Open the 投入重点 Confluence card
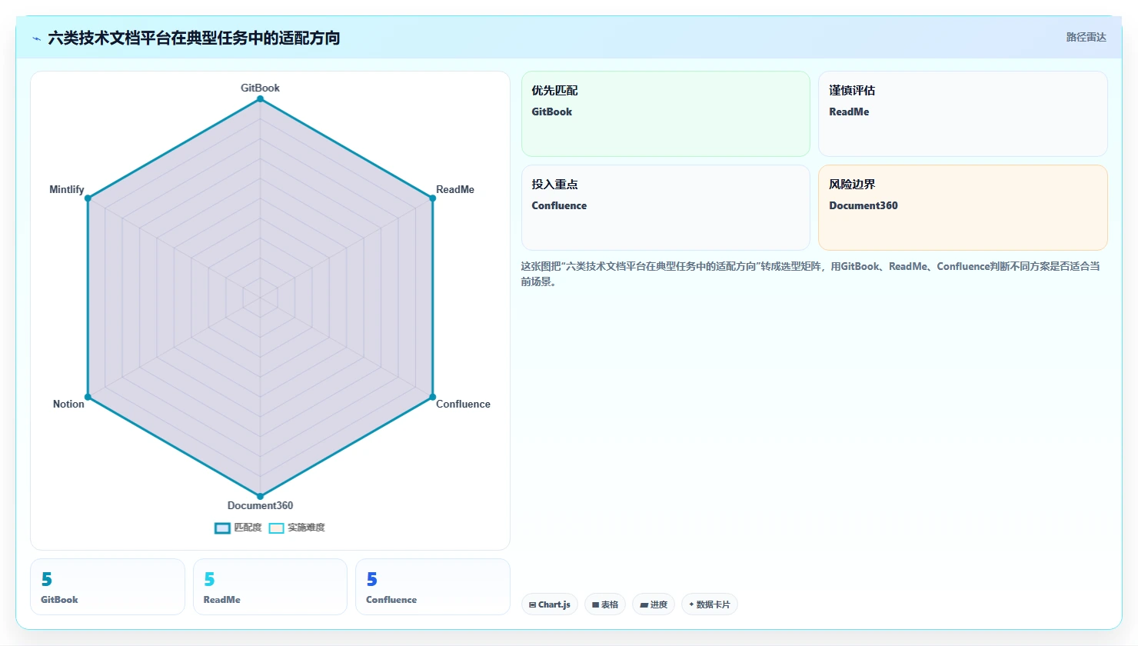This screenshot has height=646, width=1138. point(666,208)
